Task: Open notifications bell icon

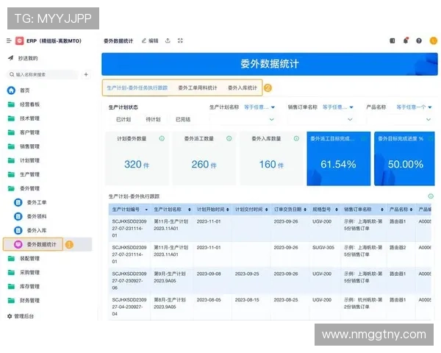Action: [406, 41]
